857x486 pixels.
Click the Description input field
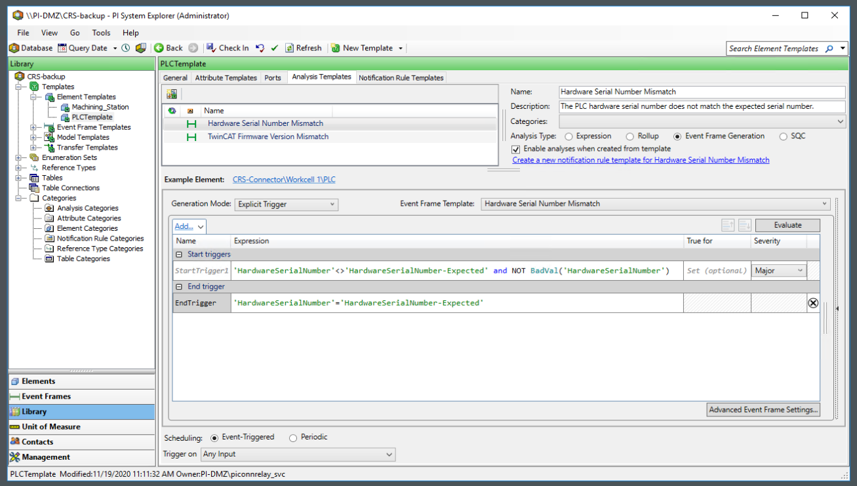702,106
